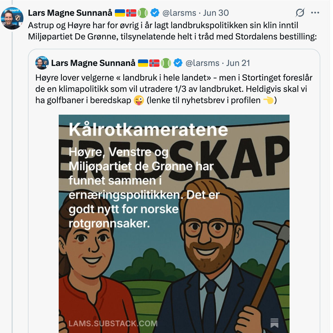Click the Jun 21 timestamp in the quoted tweet
Image resolution: width=333 pixels, height=333 pixels.
(x=238, y=63)
